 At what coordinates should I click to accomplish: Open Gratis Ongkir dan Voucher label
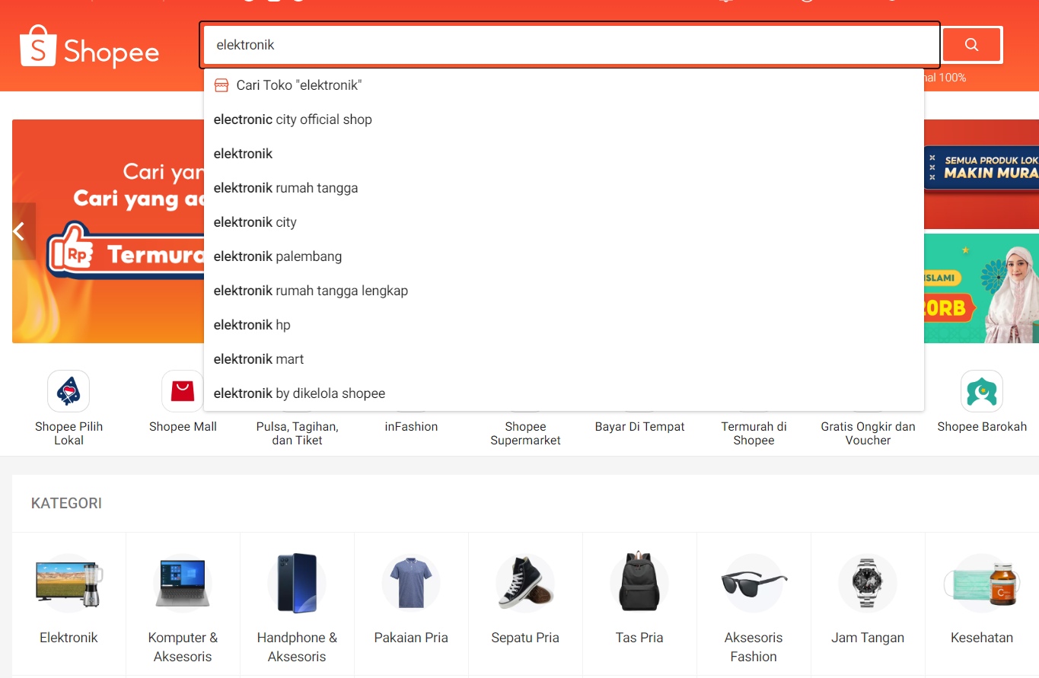tap(868, 433)
